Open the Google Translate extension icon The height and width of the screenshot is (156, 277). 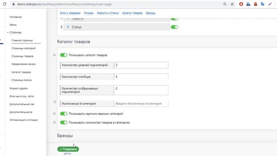(x=263, y=4)
